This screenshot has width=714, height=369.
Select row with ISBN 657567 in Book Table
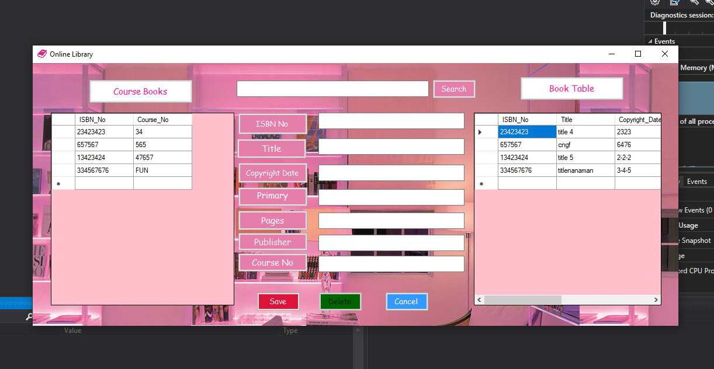(x=567, y=145)
